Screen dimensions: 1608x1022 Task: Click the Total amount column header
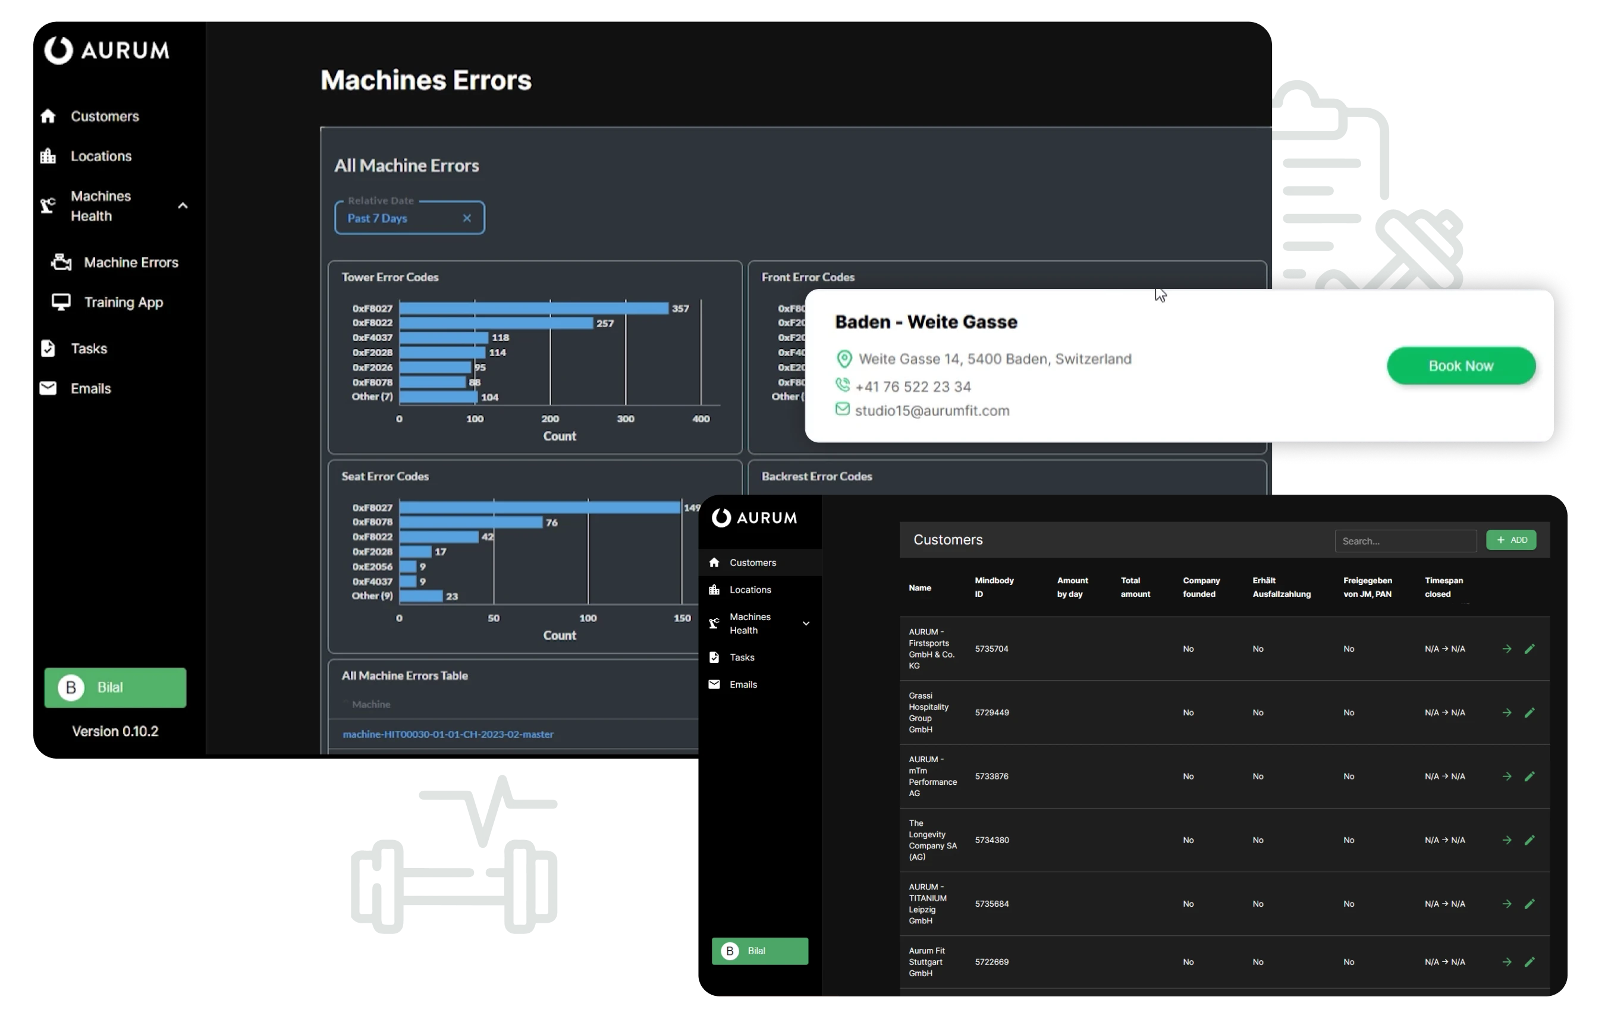tap(1135, 587)
